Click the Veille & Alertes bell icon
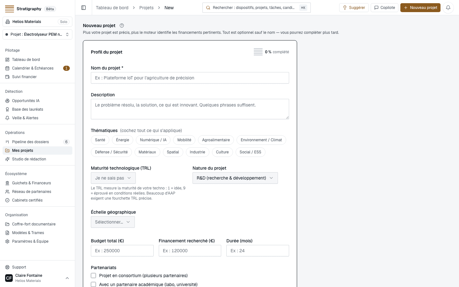Image resolution: width=459 pixels, height=287 pixels. tap(7, 118)
